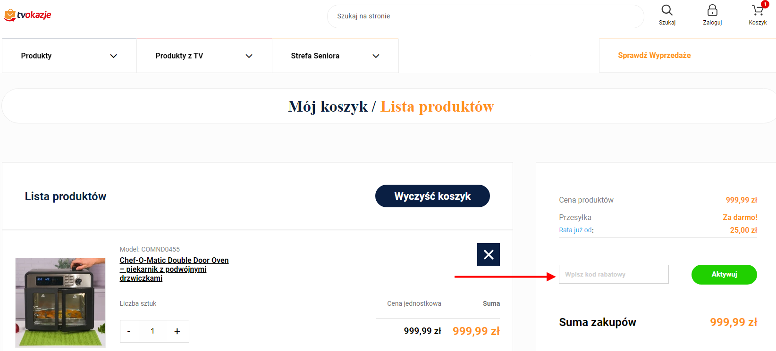Image resolution: width=776 pixels, height=351 pixels.
Task: Click the Wpisz kod rabatowy field
Action: coord(613,274)
